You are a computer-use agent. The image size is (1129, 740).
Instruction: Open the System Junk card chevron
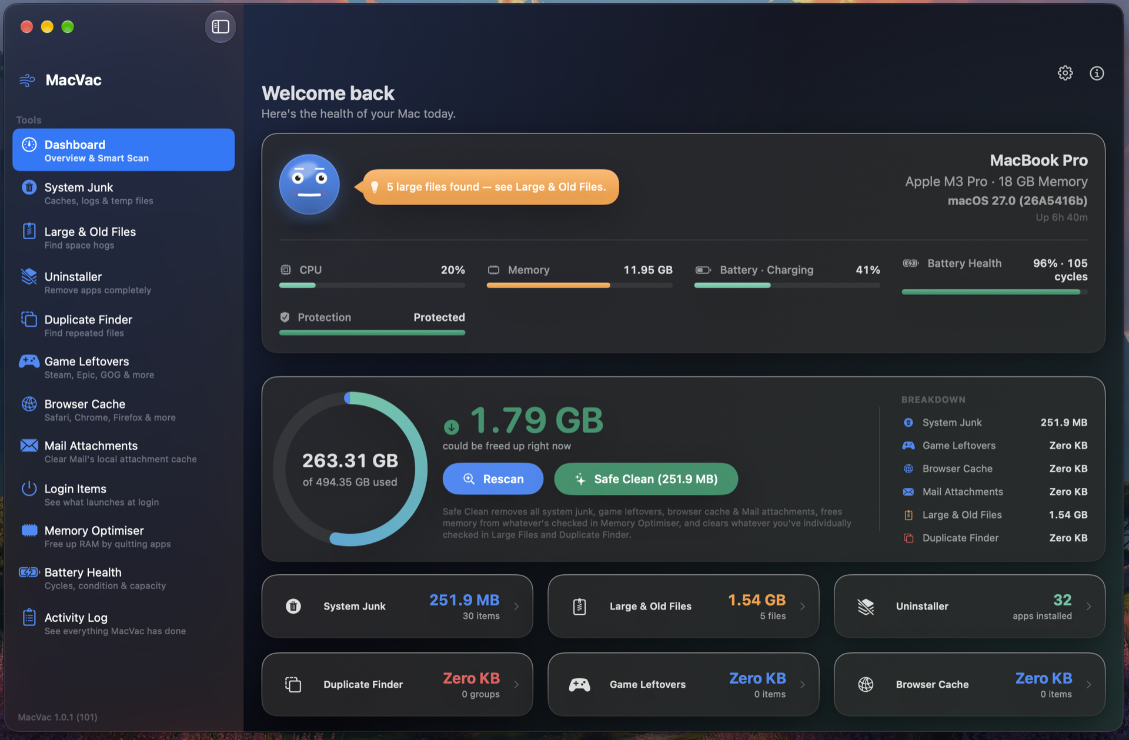[x=516, y=606]
